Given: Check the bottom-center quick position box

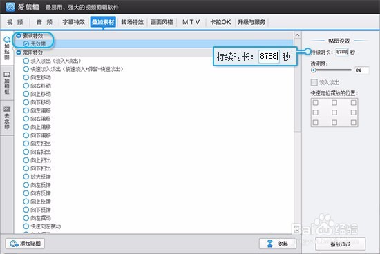Looking at the screenshot, I should point(334,123).
